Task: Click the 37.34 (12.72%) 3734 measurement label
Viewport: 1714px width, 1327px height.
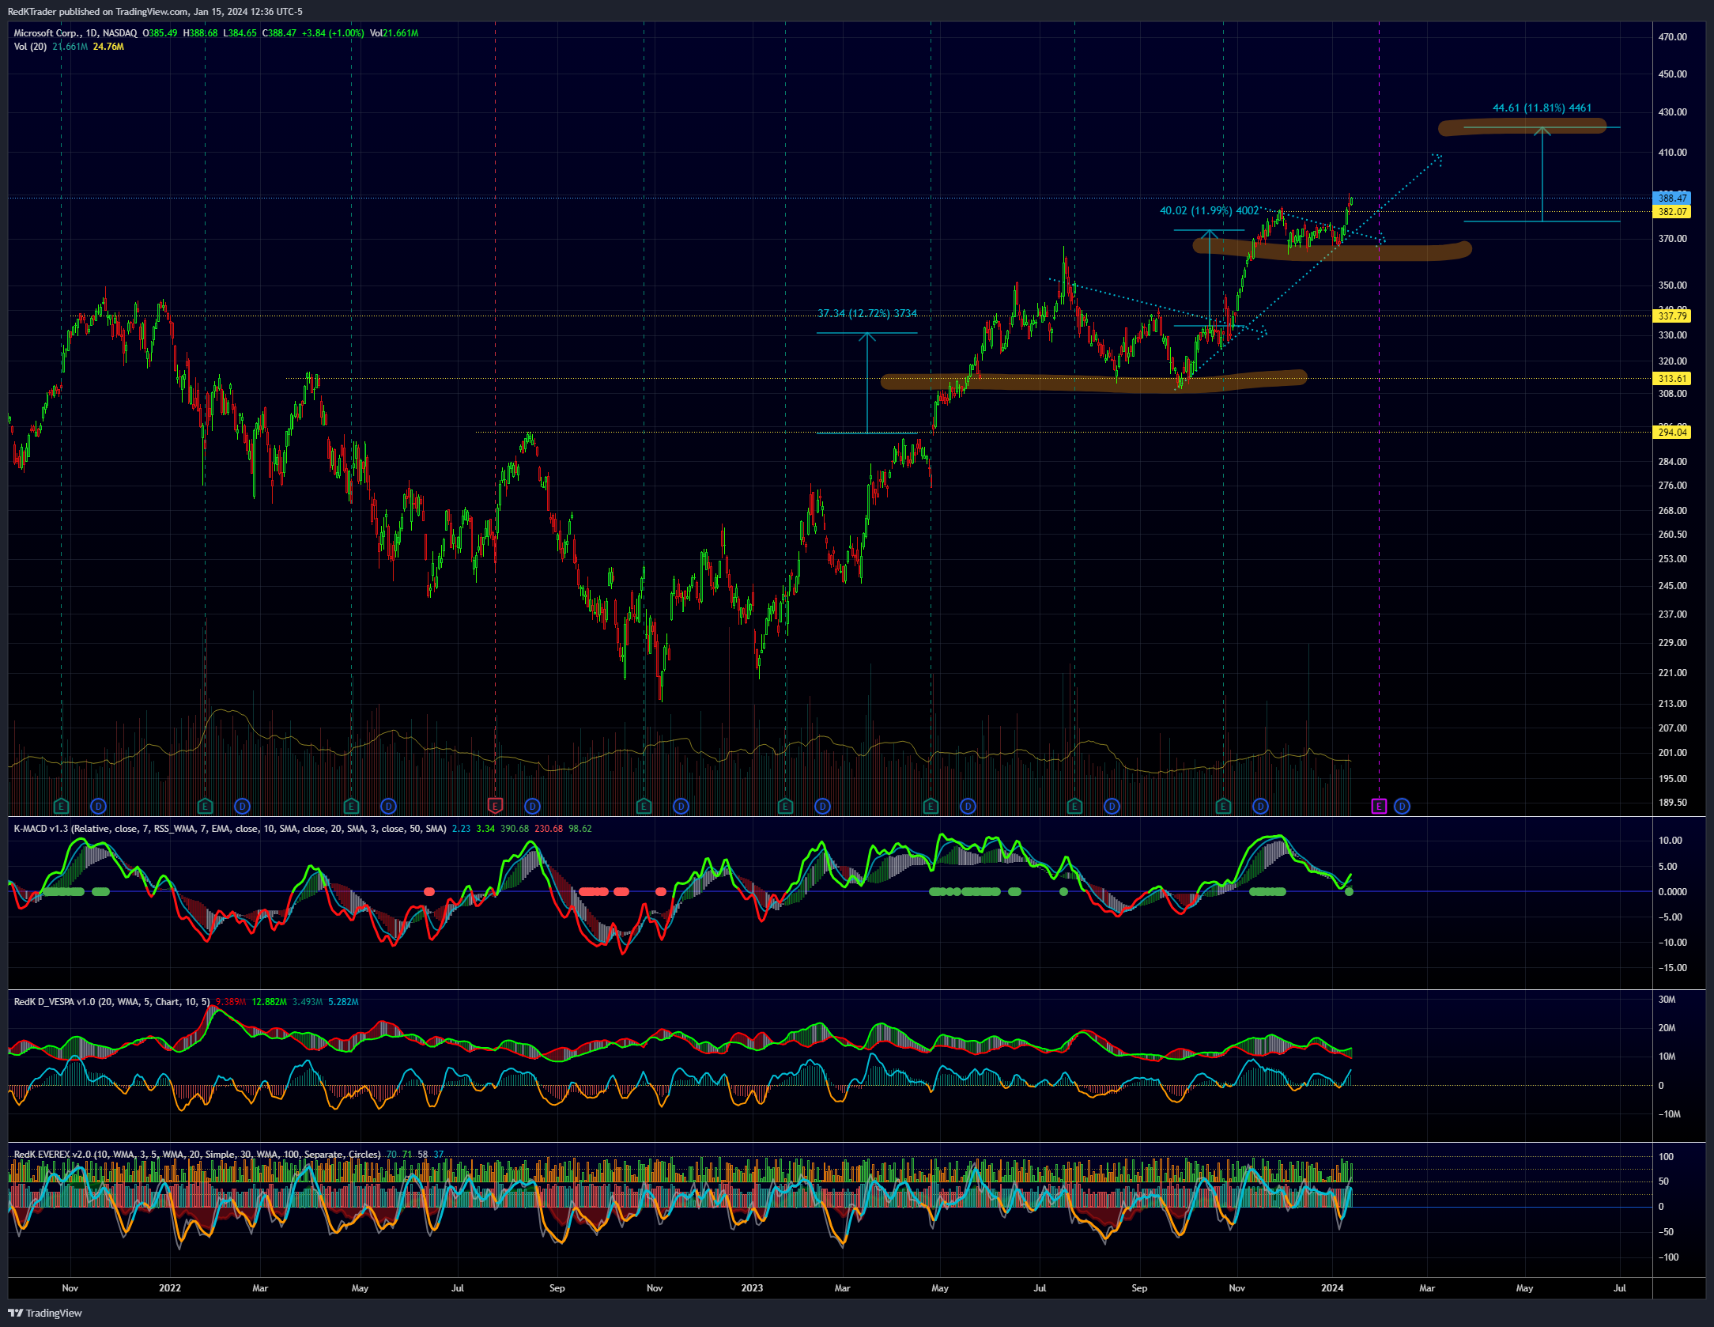Action: 867,313
